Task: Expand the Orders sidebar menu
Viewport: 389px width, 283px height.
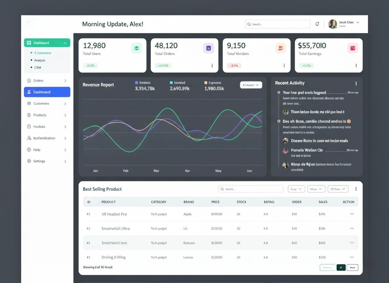Action: pos(47,81)
